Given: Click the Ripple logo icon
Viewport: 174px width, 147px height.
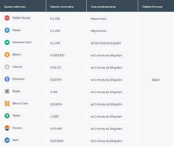Looking at the screenshot, I should pyautogui.click(x=7, y=92).
